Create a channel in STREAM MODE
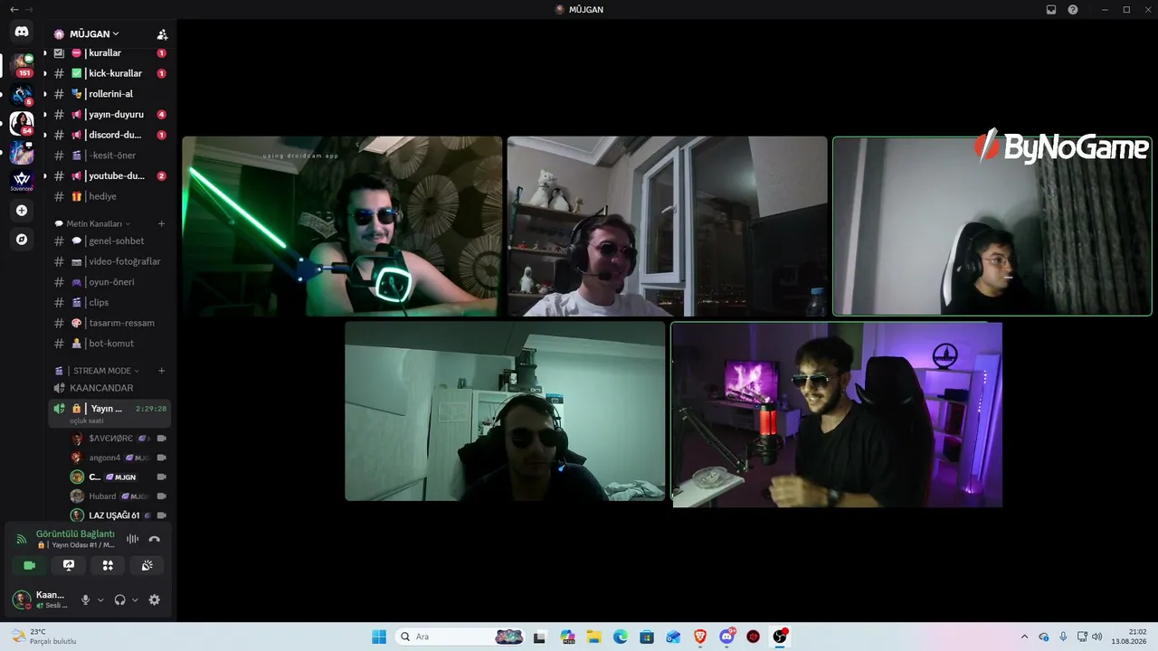 pyautogui.click(x=162, y=371)
